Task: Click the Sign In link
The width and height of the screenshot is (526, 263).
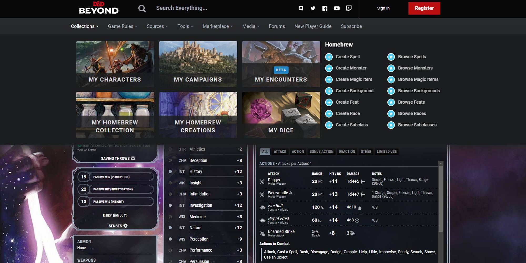Action: point(383,8)
